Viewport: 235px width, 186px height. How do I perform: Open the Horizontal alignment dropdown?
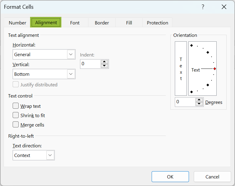pos(71,54)
